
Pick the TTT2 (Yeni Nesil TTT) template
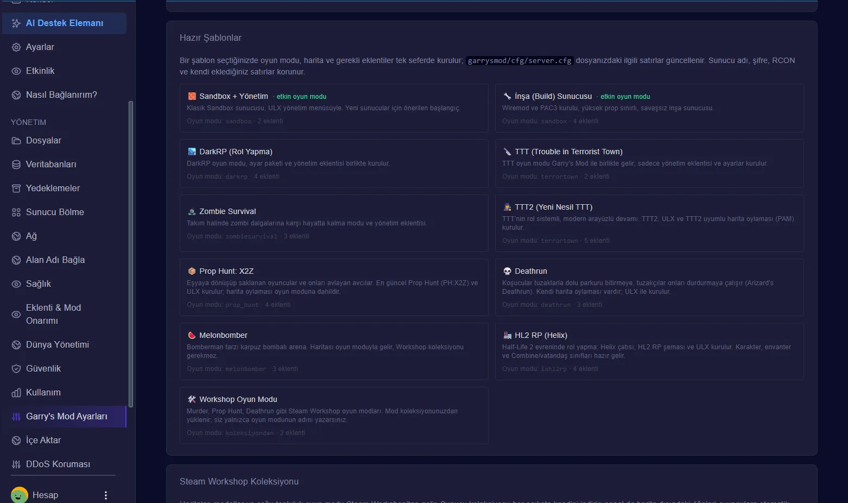coord(649,223)
